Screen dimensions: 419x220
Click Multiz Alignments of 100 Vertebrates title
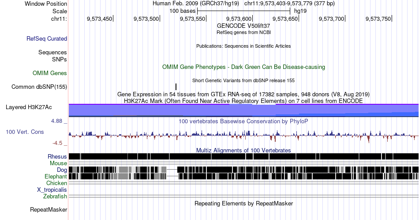(x=243, y=150)
